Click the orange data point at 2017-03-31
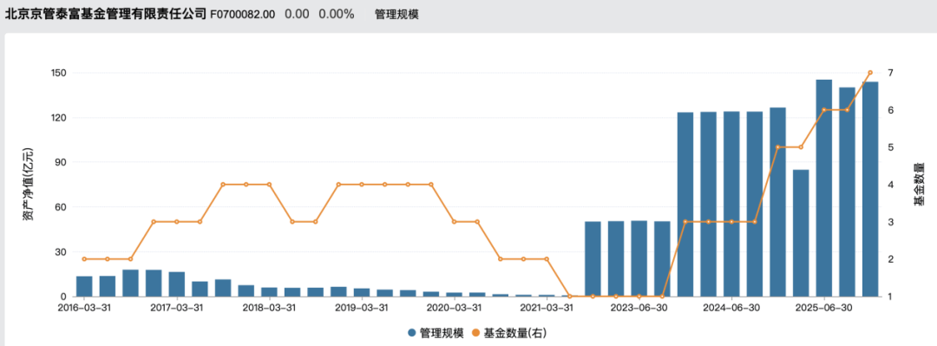Screen dimensions: 937x346 (177, 222)
